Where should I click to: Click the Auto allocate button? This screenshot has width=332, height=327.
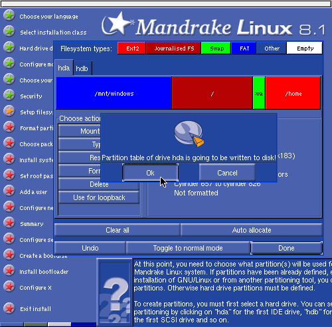click(x=252, y=230)
